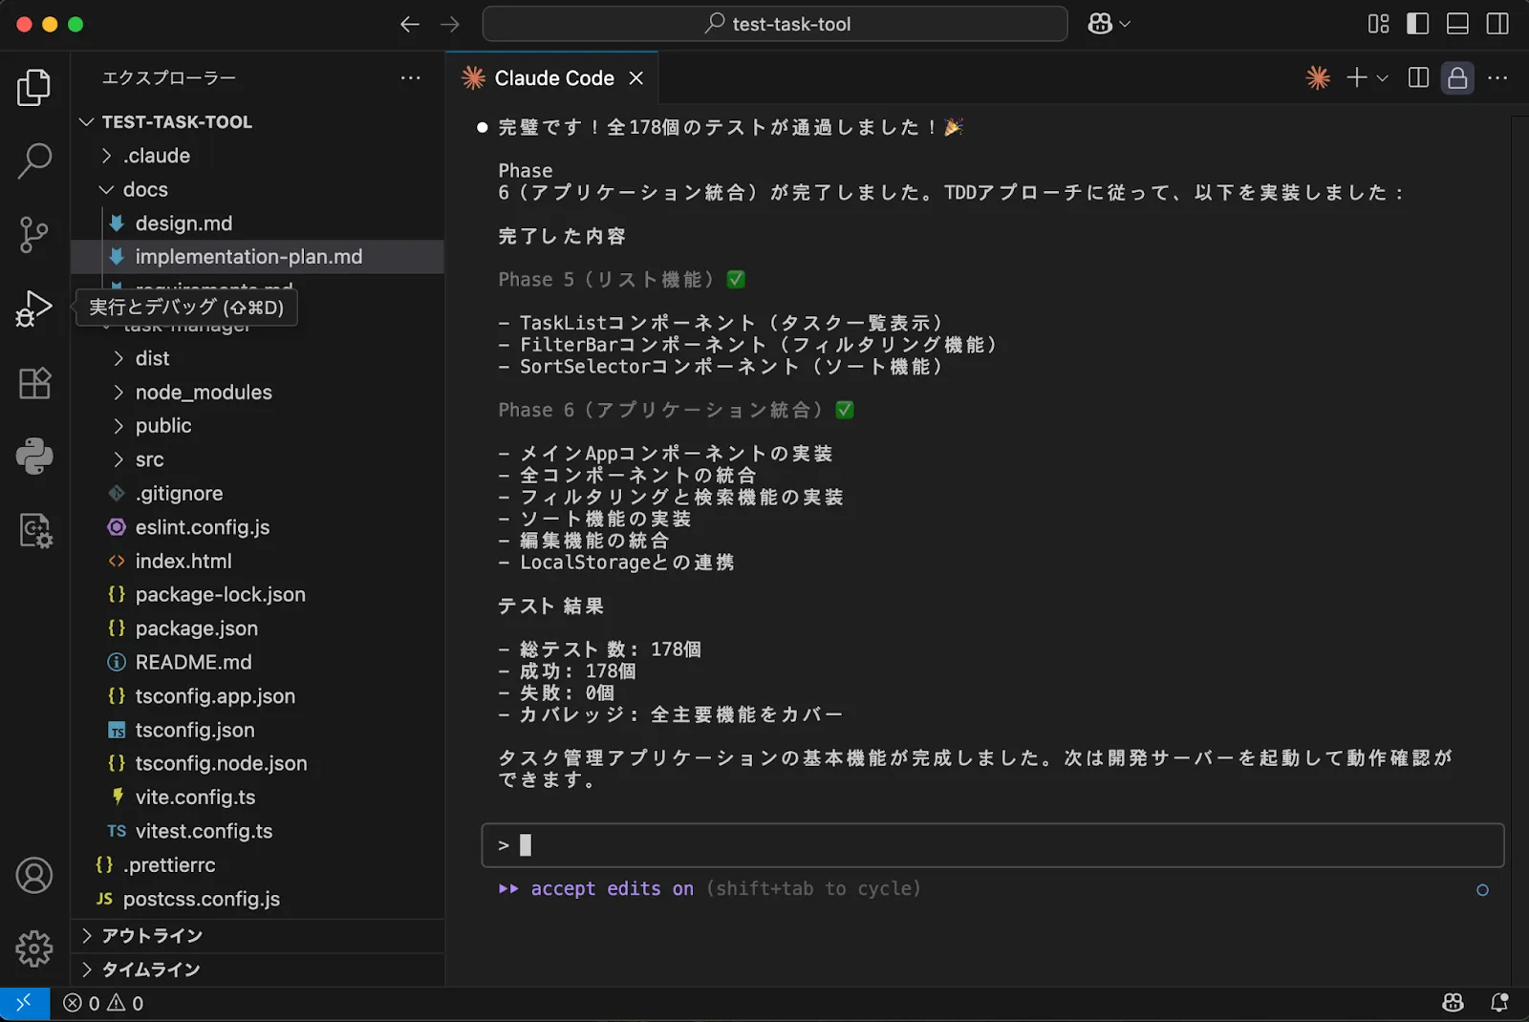Toggle the editor group lock icon
Image resolution: width=1529 pixels, height=1022 pixels.
coord(1457,78)
